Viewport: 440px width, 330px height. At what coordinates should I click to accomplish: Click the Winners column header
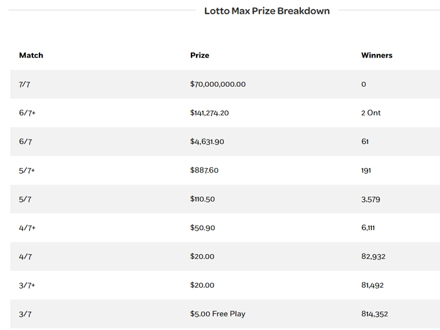point(377,56)
